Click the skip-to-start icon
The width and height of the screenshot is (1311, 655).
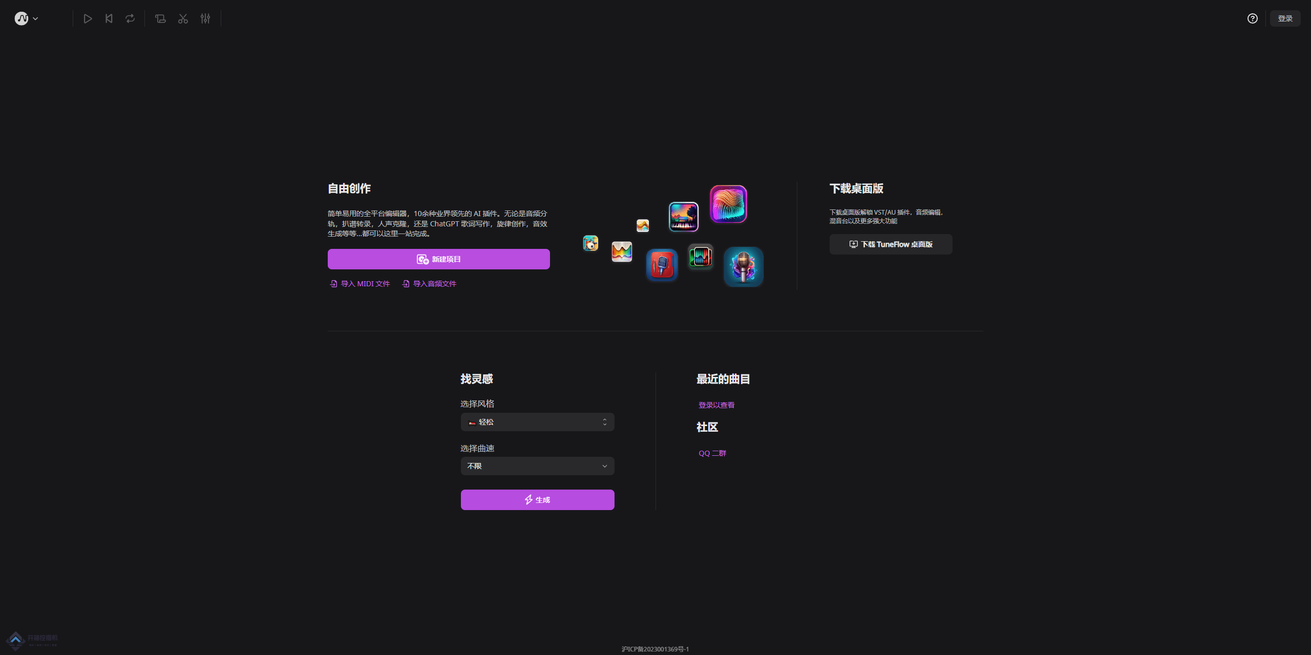109,19
